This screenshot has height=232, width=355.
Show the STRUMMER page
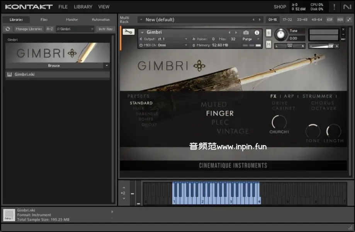tap(318, 96)
